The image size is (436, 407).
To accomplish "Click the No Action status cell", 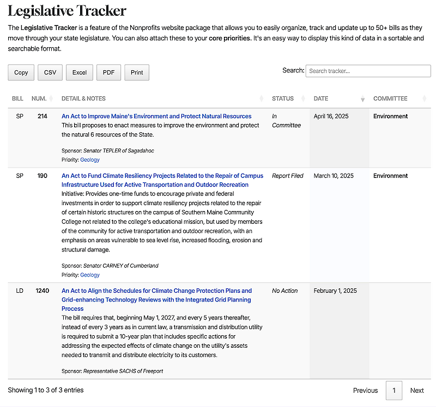I will click(x=284, y=291).
